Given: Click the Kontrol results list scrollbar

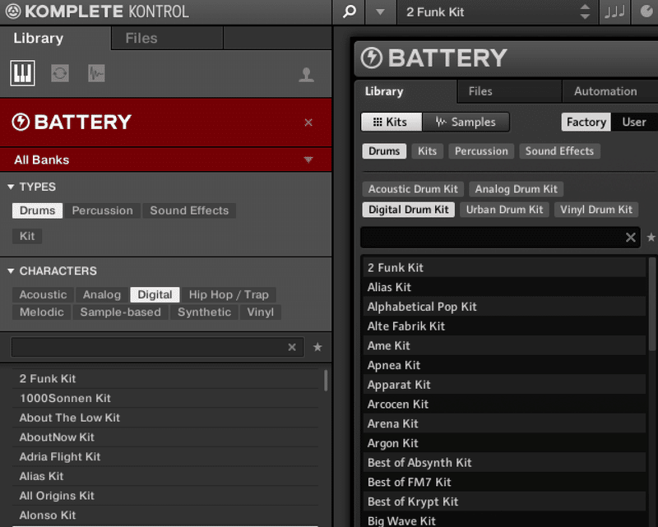Looking at the screenshot, I should (326, 380).
